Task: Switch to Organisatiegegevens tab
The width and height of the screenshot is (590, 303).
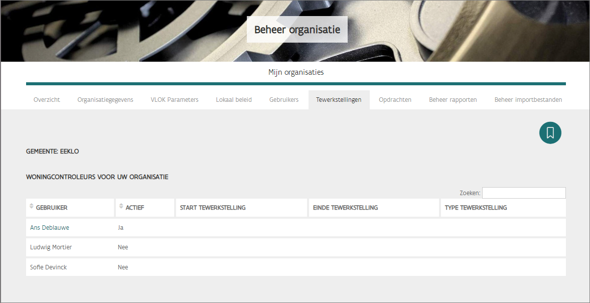Action: pos(105,100)
